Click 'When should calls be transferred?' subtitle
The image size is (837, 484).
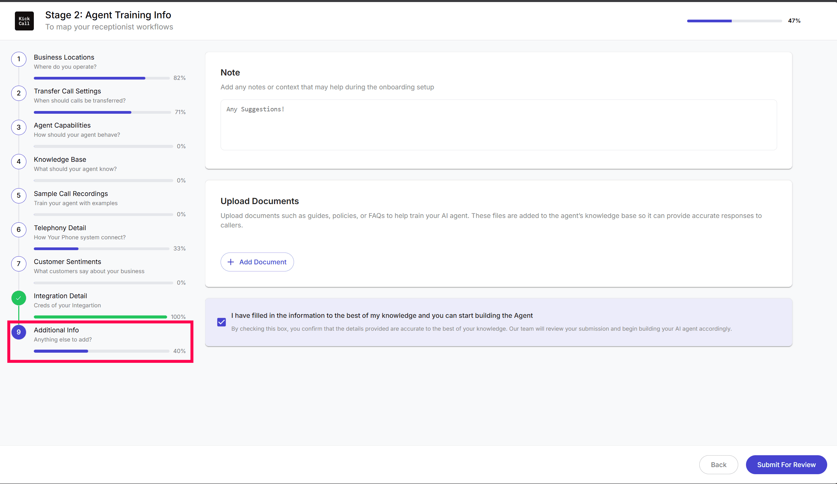(x=80, y=101)
